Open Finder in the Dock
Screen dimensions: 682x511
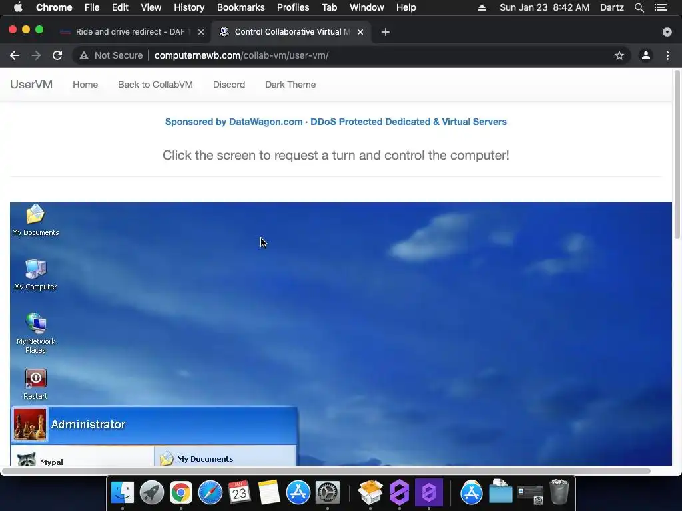tap(123, 492)
